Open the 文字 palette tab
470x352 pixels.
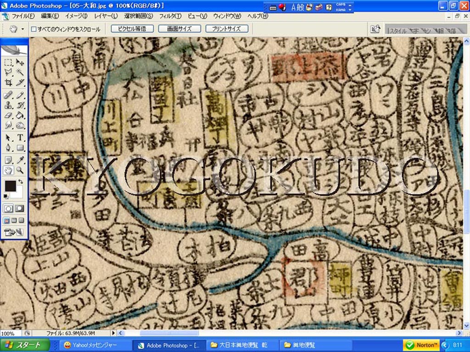(x=415, y=31)
